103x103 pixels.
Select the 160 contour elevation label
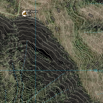[10, 84]
